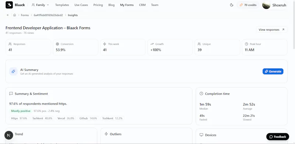Click the form title Frontend Developer Application
Image resolution: width=295 pixels, height=144 pixels.
click(x=48, y=28)
